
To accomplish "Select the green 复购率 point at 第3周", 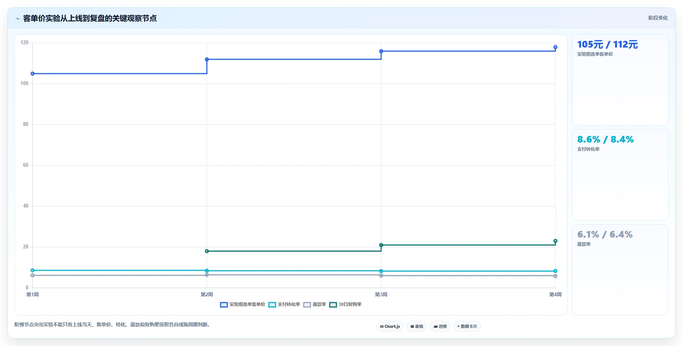I will [x=381, y=245].
